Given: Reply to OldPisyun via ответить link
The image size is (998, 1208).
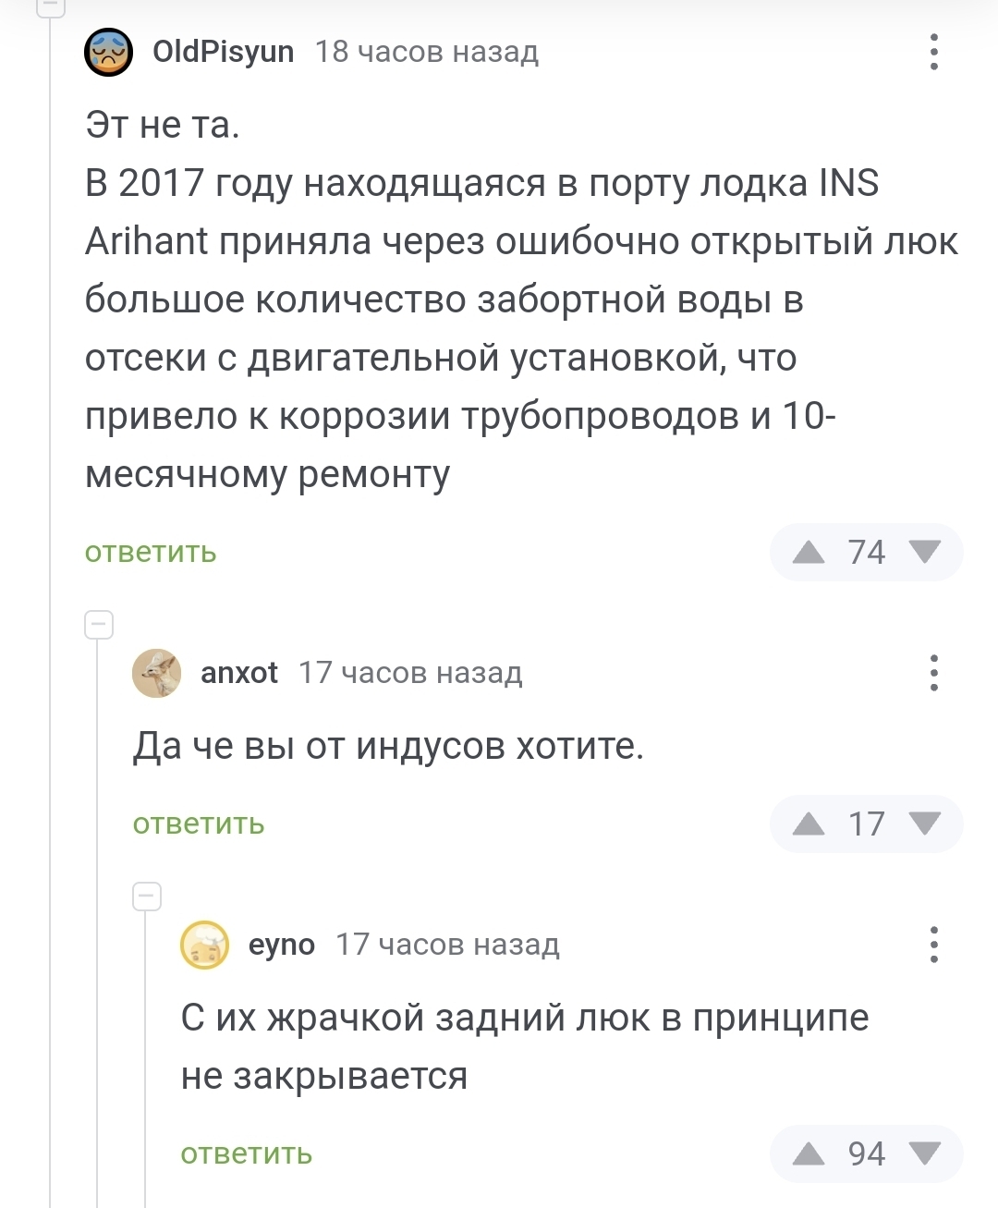Looking at the screenshot, I should (x=149, y=552).
